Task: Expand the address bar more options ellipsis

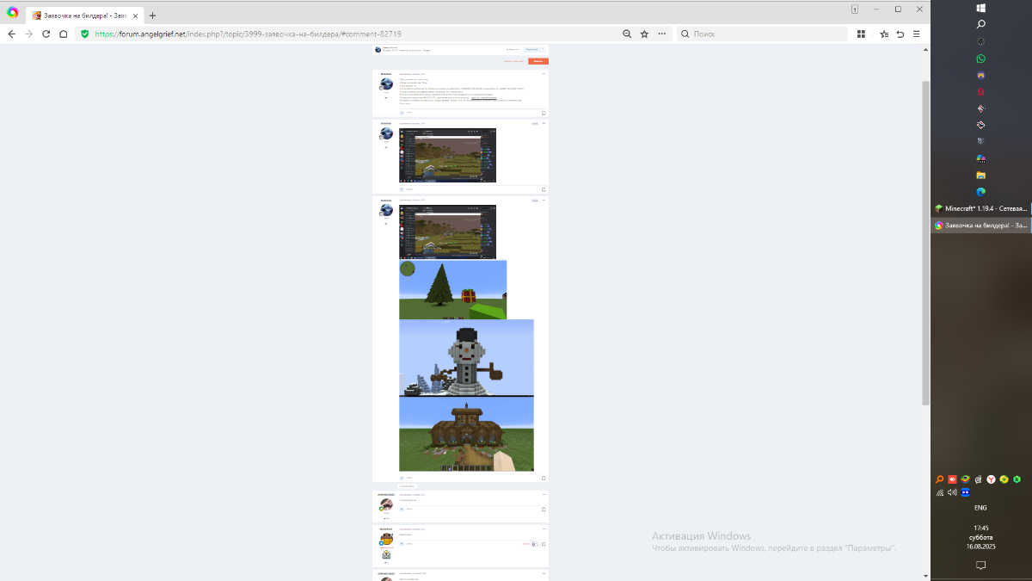Action: pyautogui.click(x=661, y=34)
